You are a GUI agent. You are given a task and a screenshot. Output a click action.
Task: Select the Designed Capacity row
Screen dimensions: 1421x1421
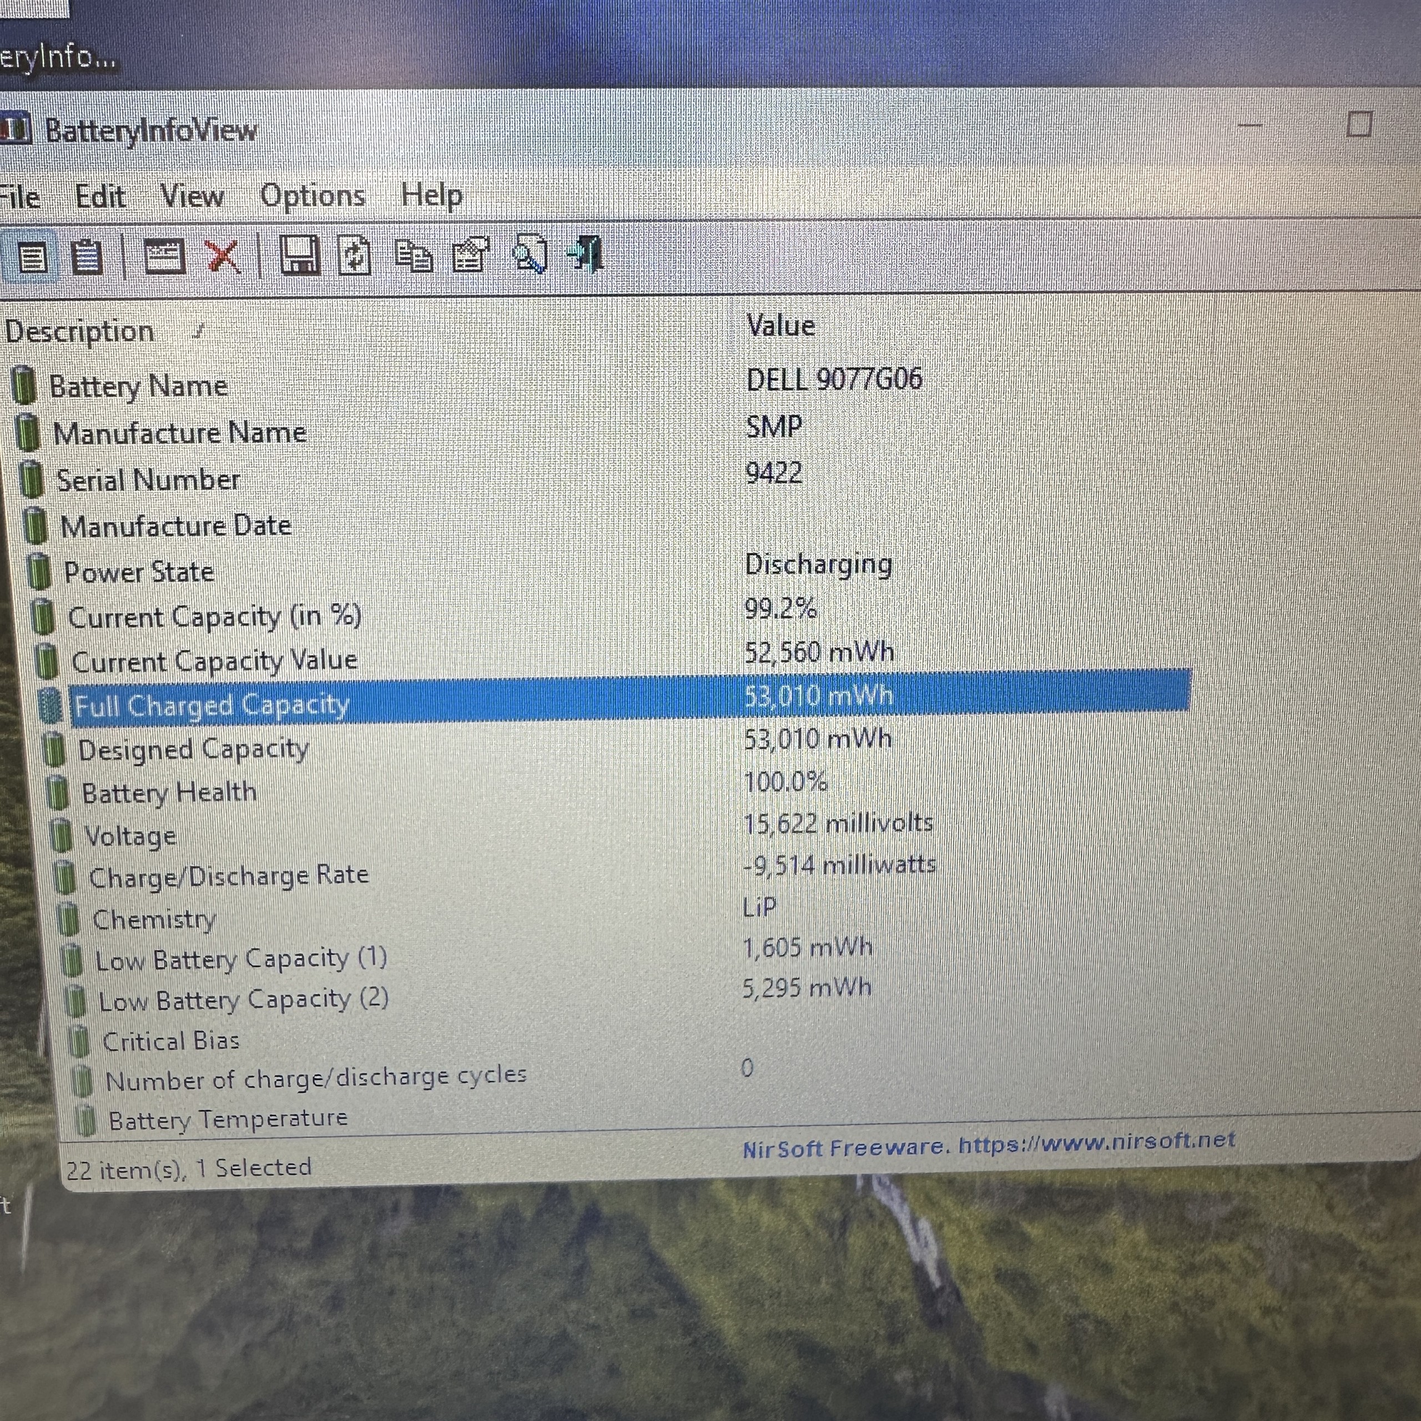193,750
